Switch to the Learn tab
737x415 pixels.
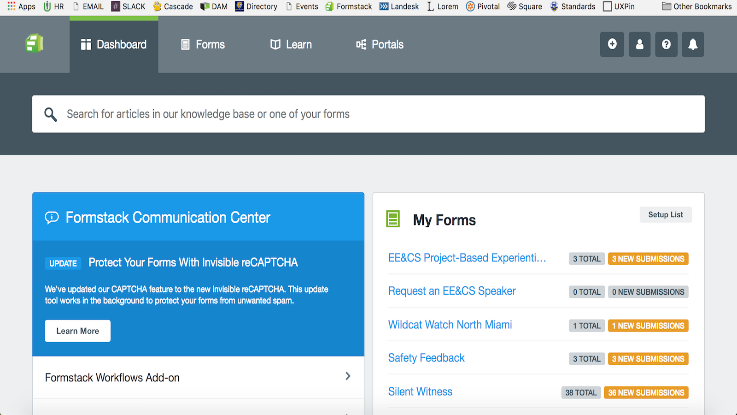point(291,44)
